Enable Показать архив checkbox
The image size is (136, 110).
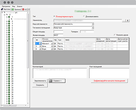coord(115,35)
